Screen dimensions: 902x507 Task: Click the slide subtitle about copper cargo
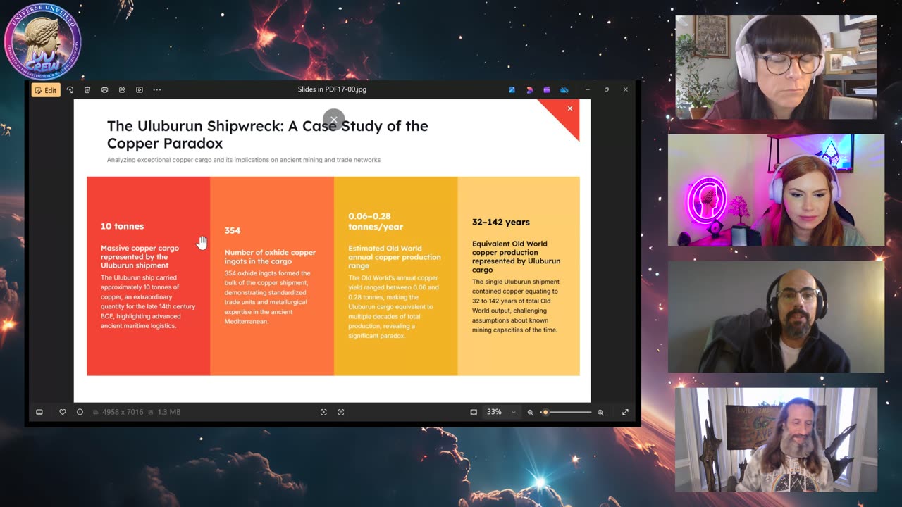click(244, 160)
